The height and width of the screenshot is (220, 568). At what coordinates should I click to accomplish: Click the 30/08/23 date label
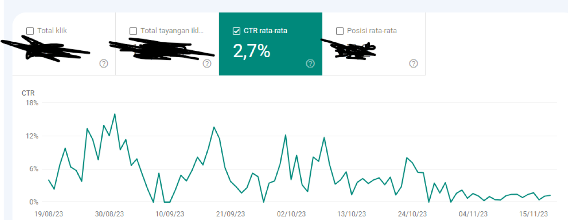pyautogui.click(x=110, y=214)
